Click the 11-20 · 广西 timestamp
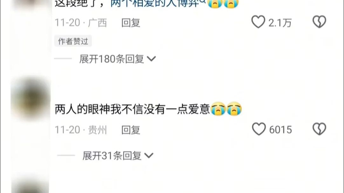The image size is (344, 193). click(81, 23)
